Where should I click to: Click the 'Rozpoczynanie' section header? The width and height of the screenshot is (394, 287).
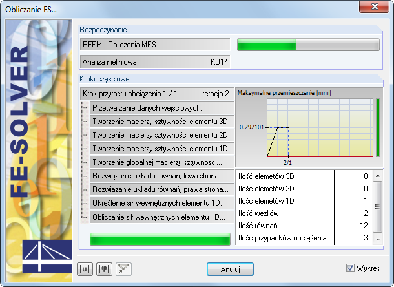(103, 30)
